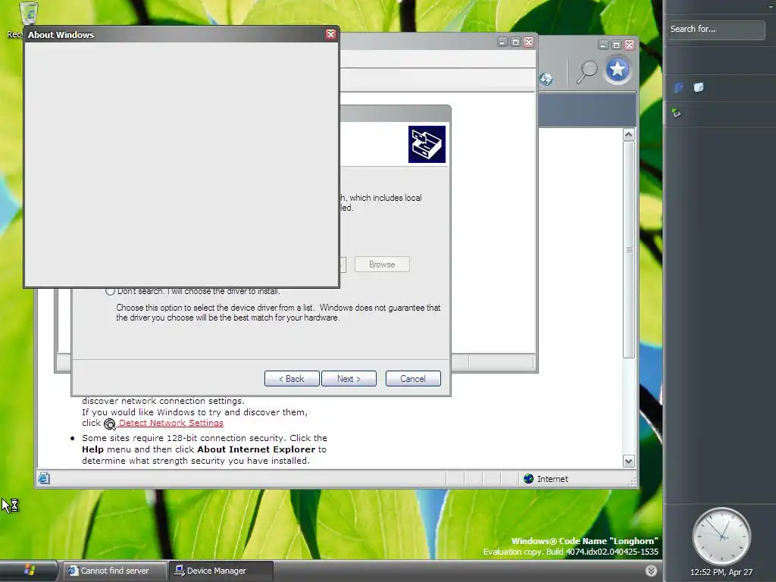Click the magnifier icon beside Detect Network Settings
The image size is (776, 582).
(x=109, y=424)
